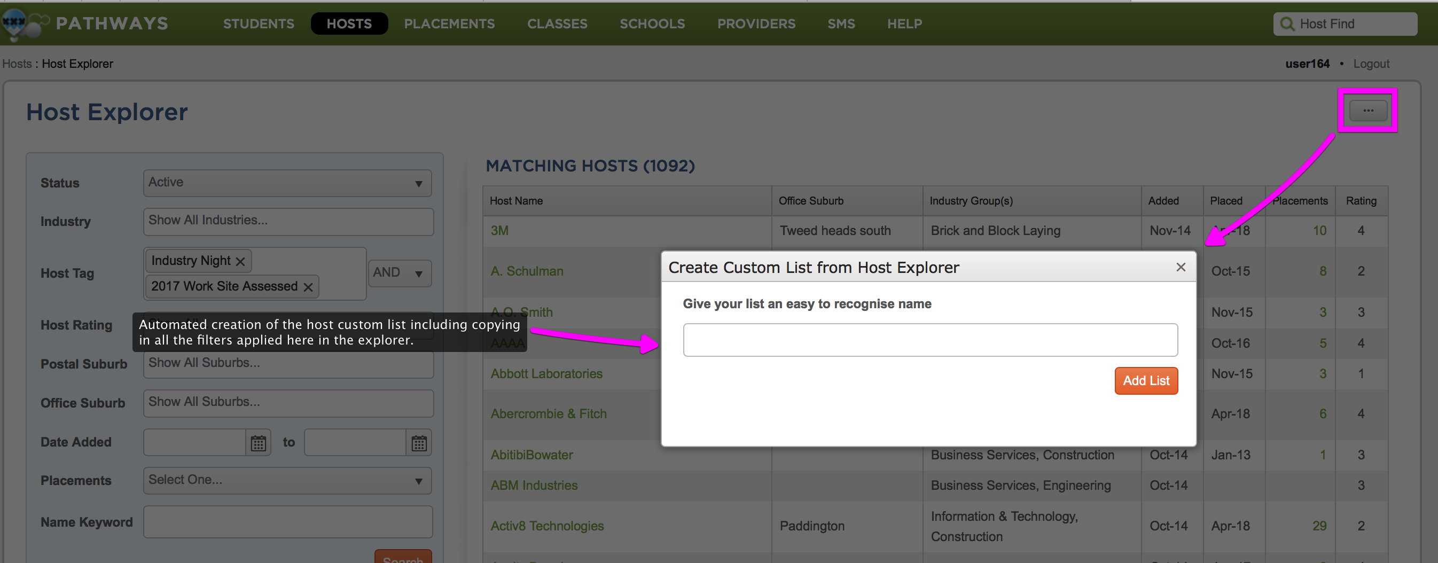The height and width of the screenshot is (563, 1438).
Task: Open the 3M host record
Action: tap(498, 230)
